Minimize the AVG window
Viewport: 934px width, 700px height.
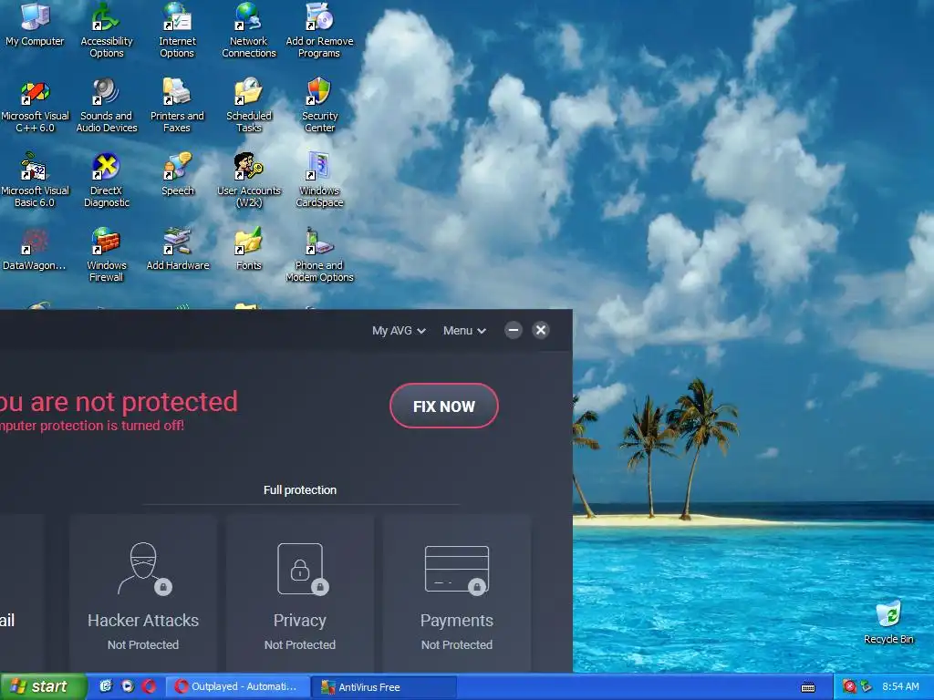pyautogui.click(x=514, y=330)
